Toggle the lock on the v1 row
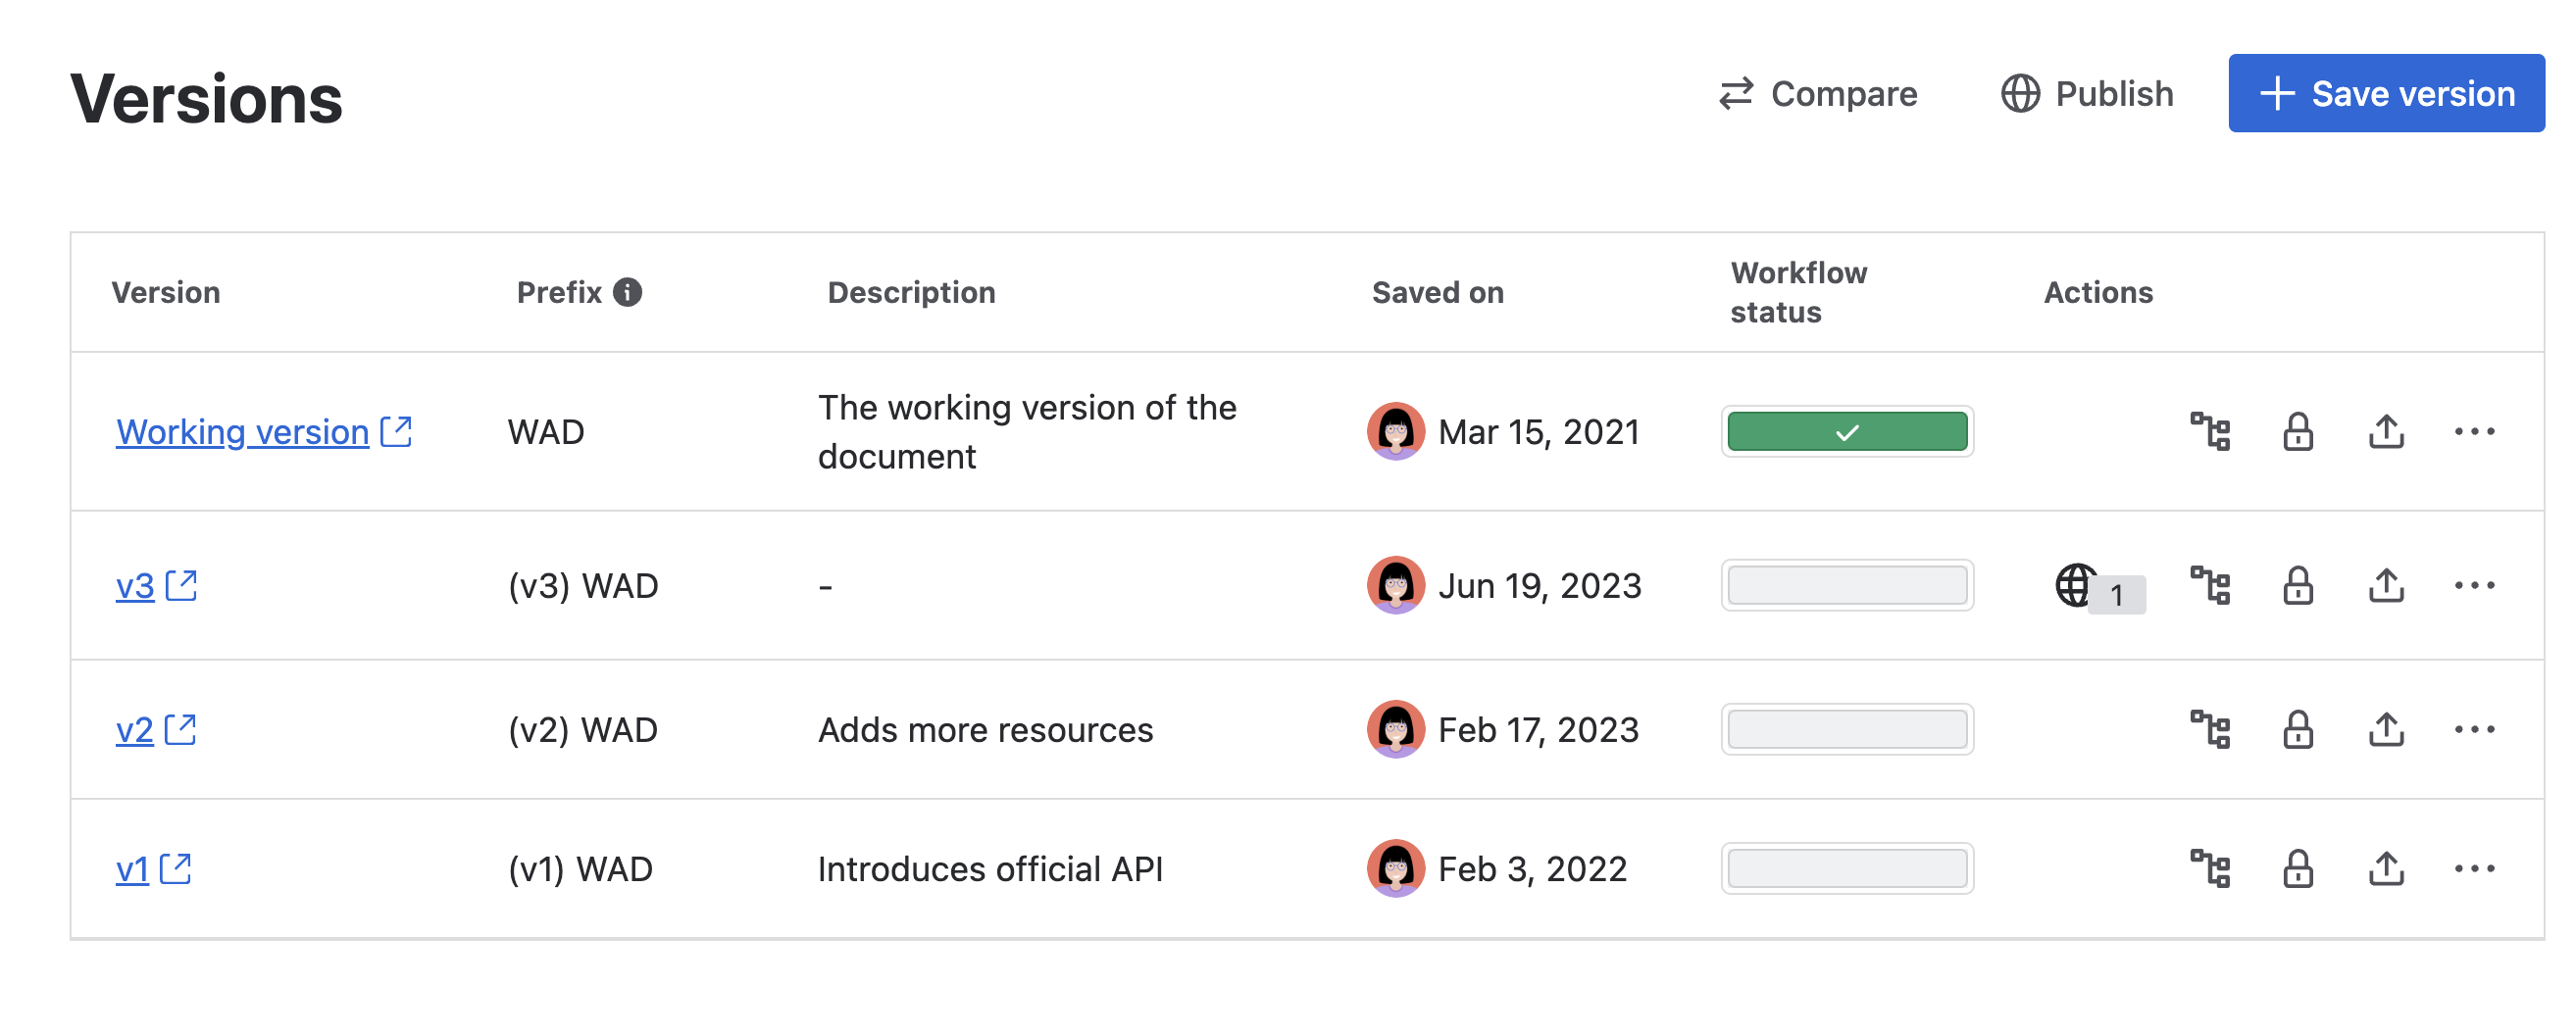Image resolution: width=2576 pixels, height=1036 pixels. (2296, 868)
